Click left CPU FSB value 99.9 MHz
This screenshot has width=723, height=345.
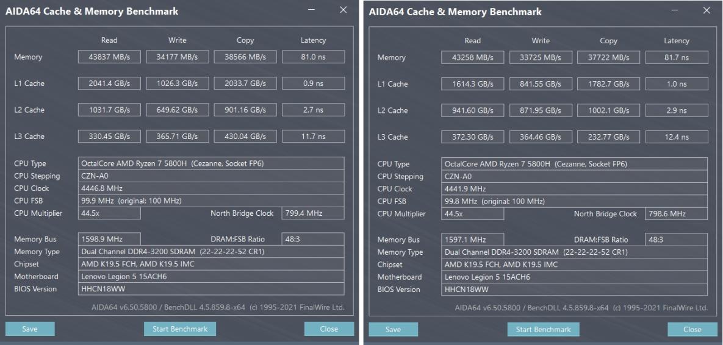pyautogui.click(x=211, y=201)
